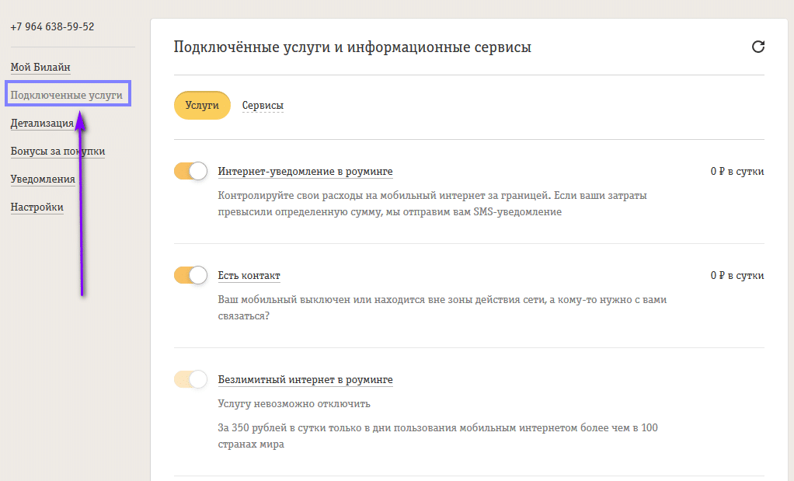This screenshot has width=794, height=481.
Task: Open Настройки in the left menu
Action: pos(37,207)
